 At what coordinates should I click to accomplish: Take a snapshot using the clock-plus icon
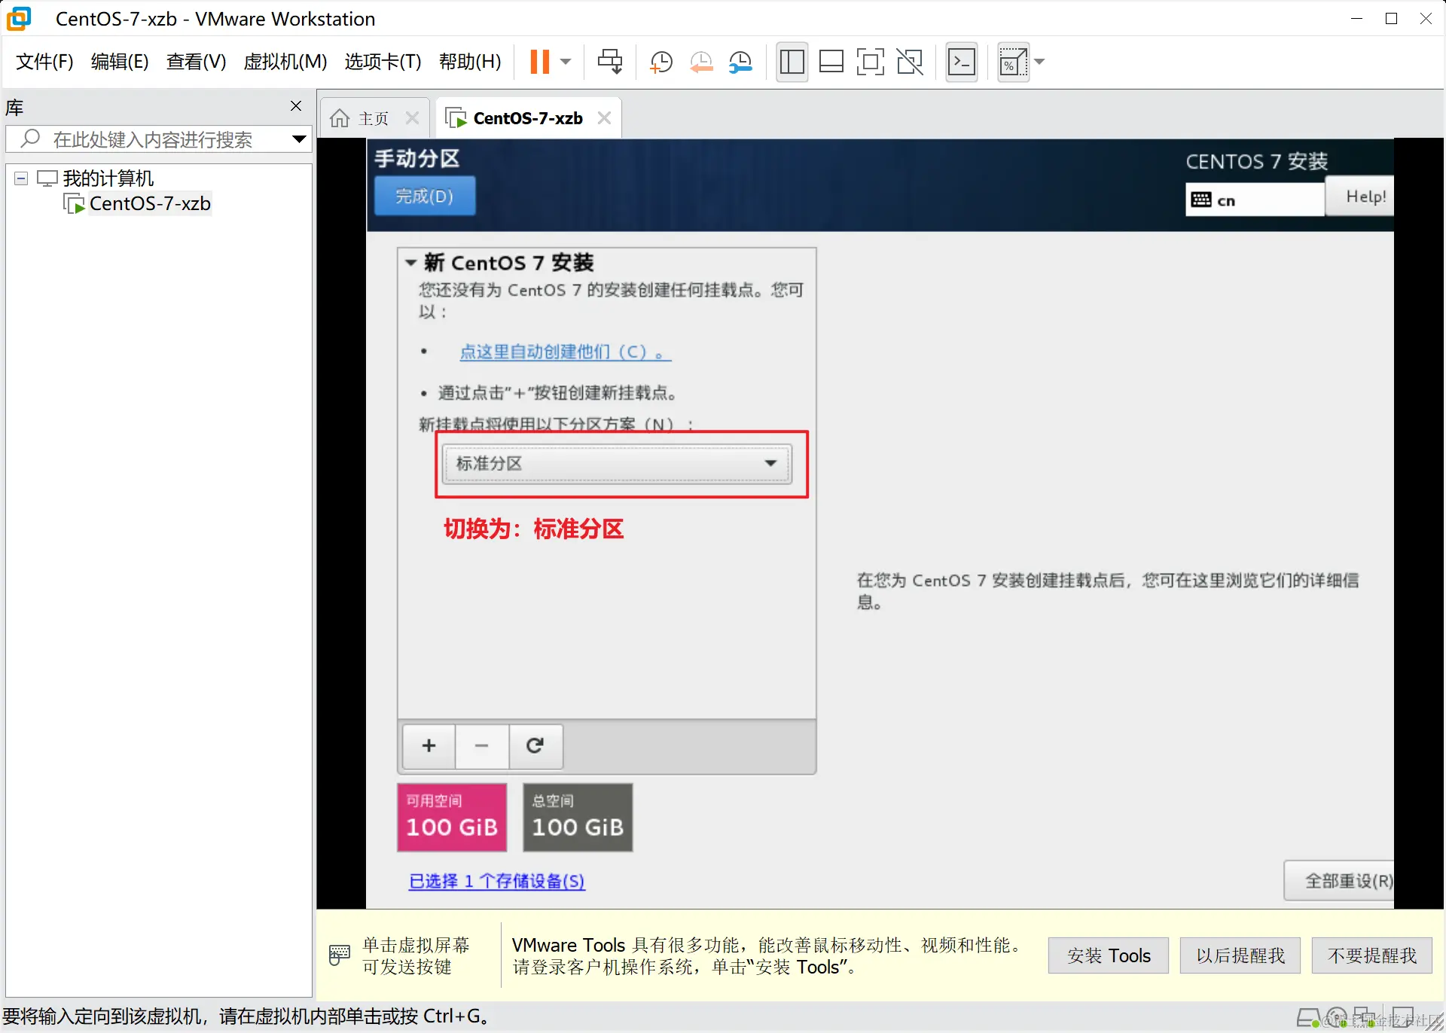pos(660,62)
